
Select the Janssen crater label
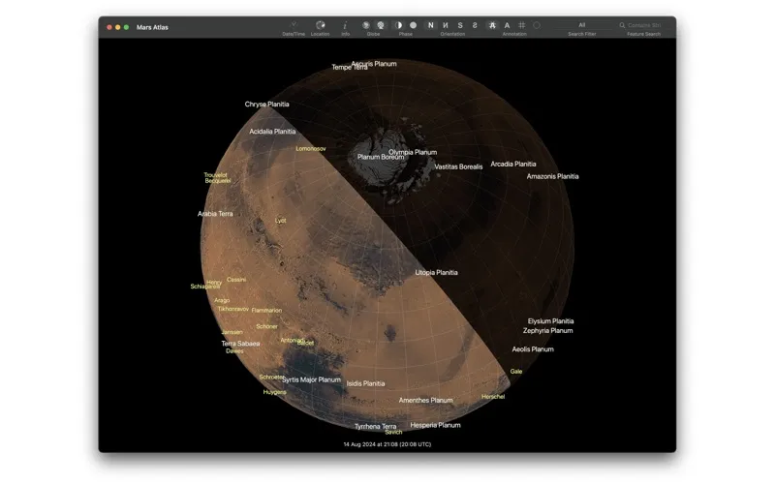[x=232, y=332]
